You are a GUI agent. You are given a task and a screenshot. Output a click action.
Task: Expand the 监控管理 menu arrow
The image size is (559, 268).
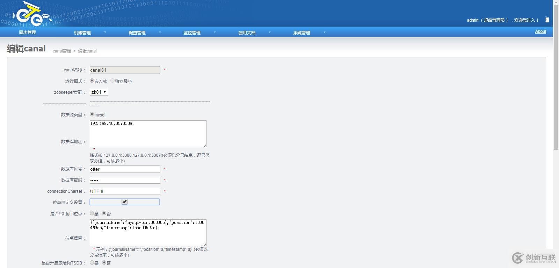215,32
